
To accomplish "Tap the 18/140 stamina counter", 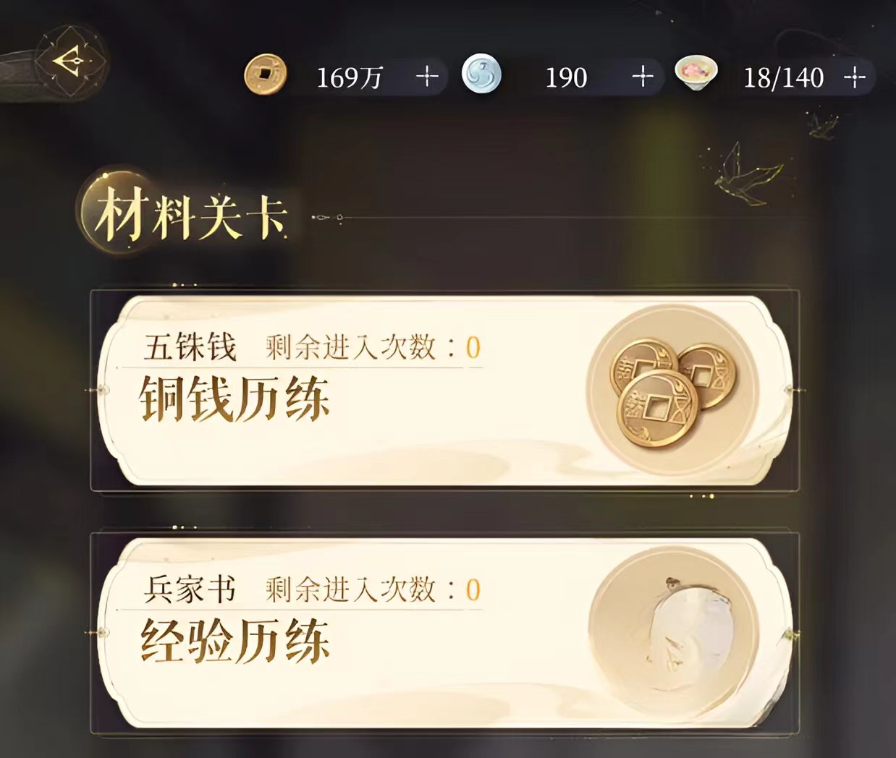I will point(784,77).
